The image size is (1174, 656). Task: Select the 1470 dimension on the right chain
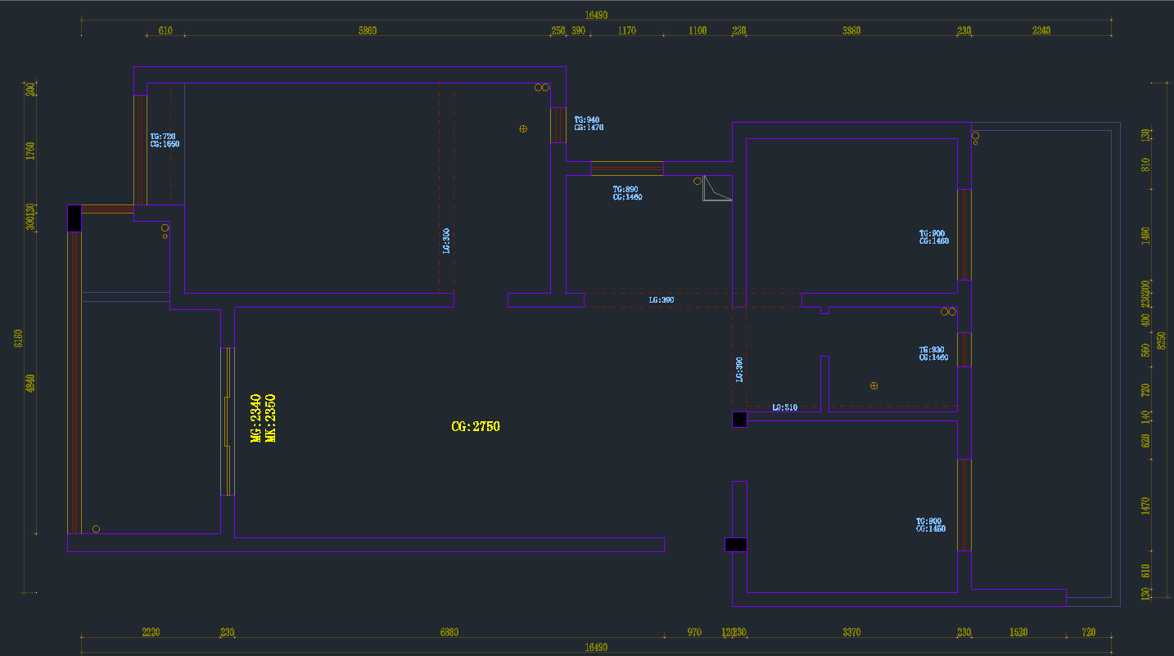(1145, 506)
